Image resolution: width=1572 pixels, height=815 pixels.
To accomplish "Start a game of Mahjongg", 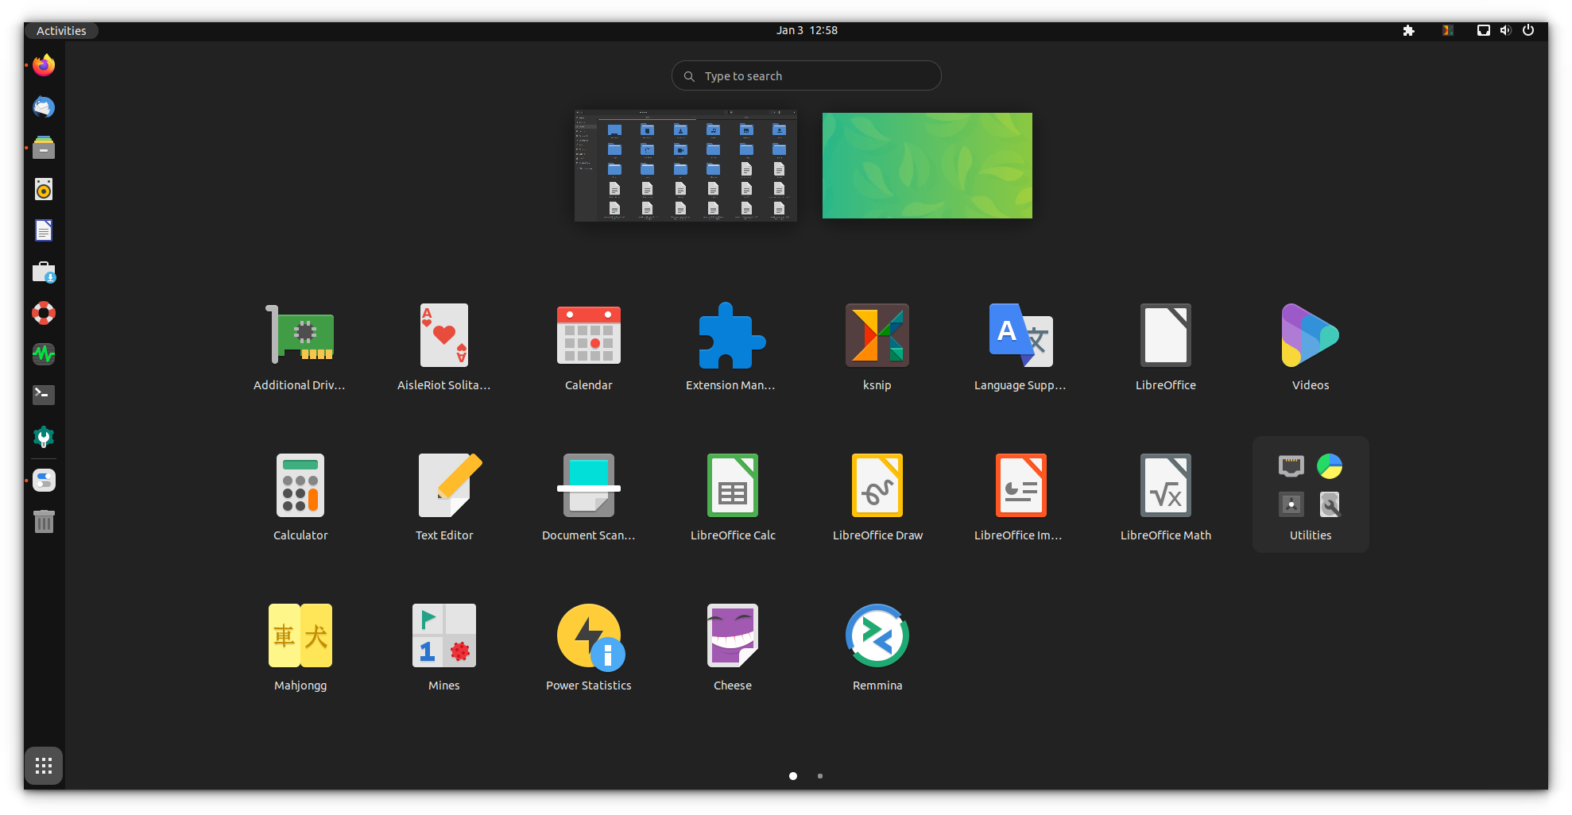I will point(300,635).
